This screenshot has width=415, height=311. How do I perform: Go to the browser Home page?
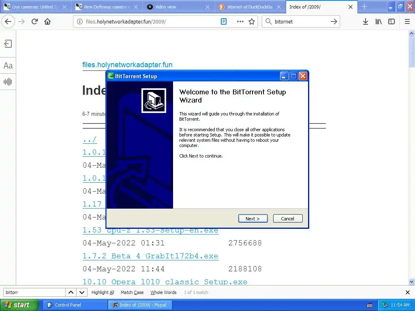tap(47, 21)
